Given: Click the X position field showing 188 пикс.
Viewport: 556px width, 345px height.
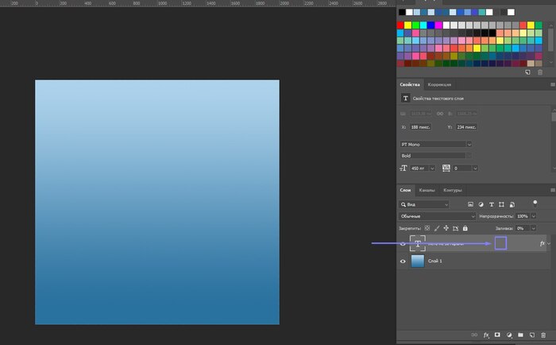Looking at the screenshot, I should 420,126.
